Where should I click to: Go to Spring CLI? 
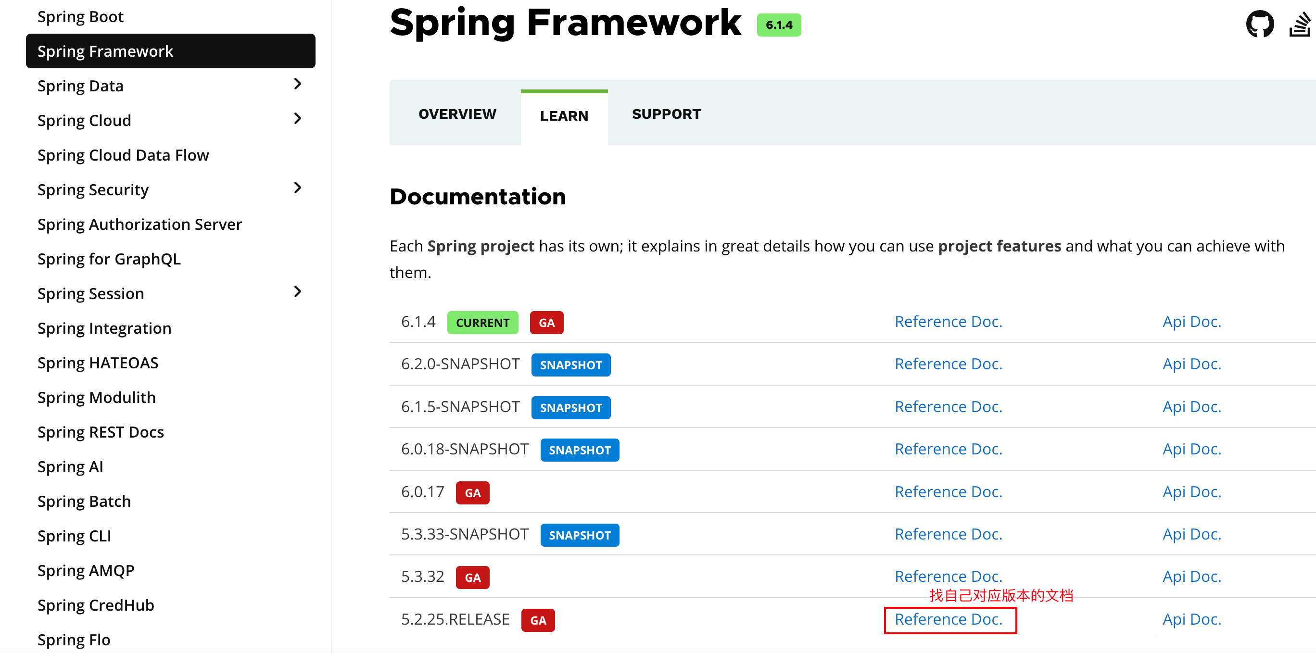point(74,536)
